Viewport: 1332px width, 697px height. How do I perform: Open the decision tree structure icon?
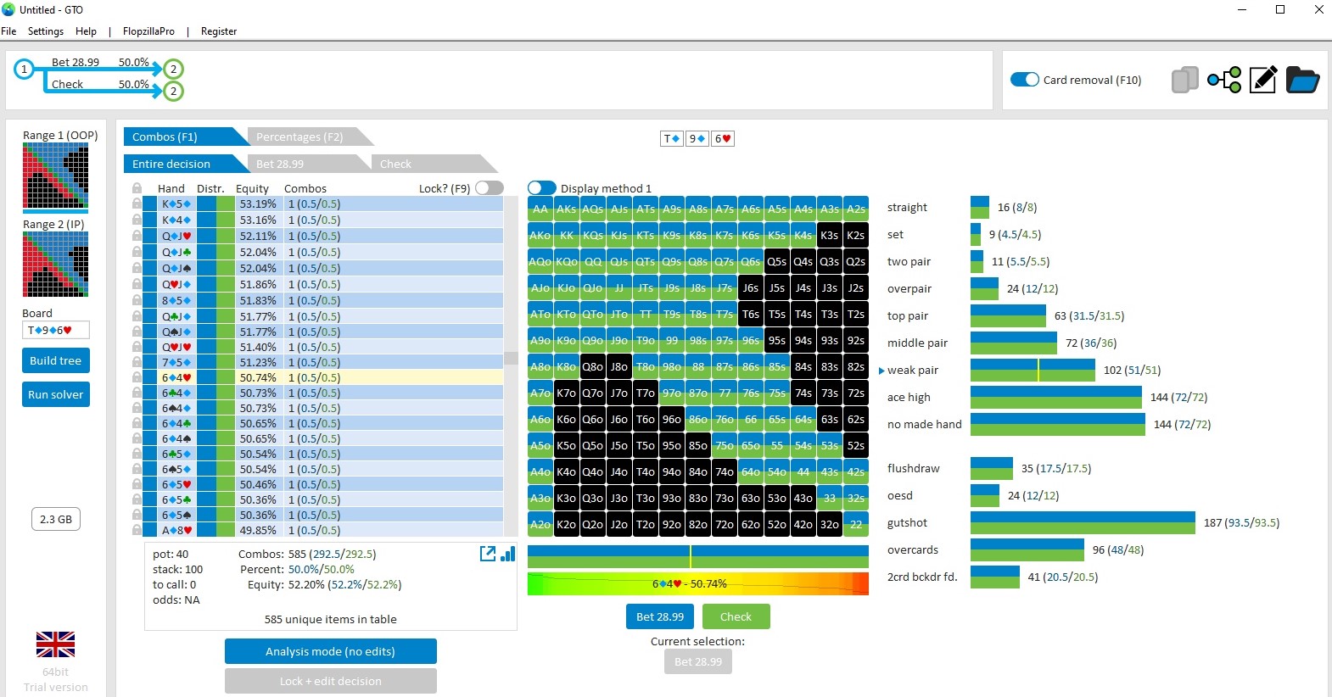point(1223,80)
